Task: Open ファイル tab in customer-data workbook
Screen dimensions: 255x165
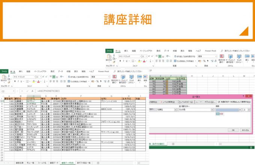Action: (4, 71)
